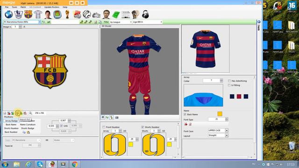Click the Image n. number field
Screen dimensions: 299x168
[x=15, y=27]
